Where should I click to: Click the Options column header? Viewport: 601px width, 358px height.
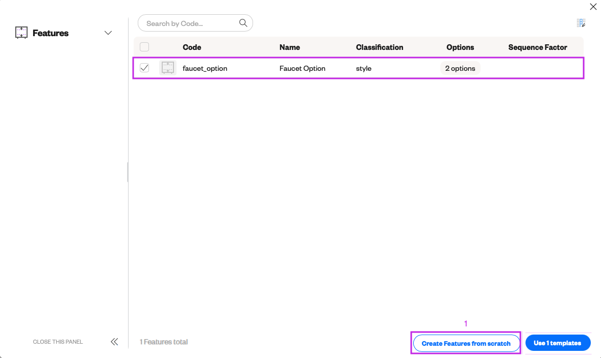(460, 47)
